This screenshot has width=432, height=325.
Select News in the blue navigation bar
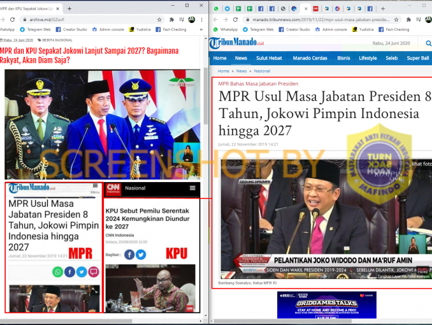point(241,58)
